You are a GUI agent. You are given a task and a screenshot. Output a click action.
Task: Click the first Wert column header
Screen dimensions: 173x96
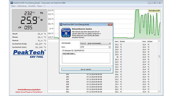pyautogui.click(x=116, y=42)
